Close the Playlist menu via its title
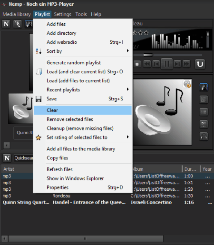Viewport: 214px width, 245px height. pos(42,14)
